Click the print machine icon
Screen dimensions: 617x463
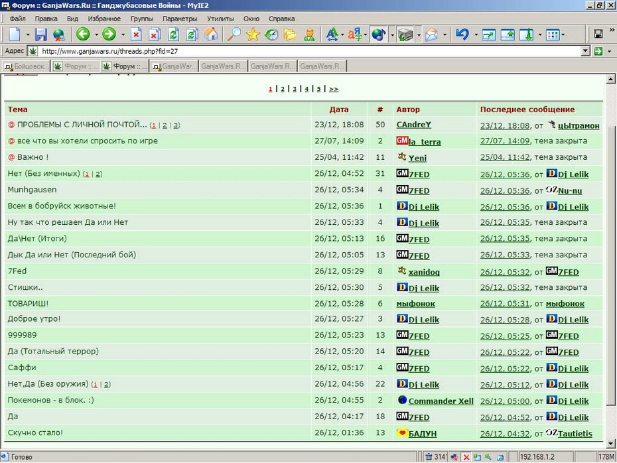pyautogui.click(x=405, y=34)
